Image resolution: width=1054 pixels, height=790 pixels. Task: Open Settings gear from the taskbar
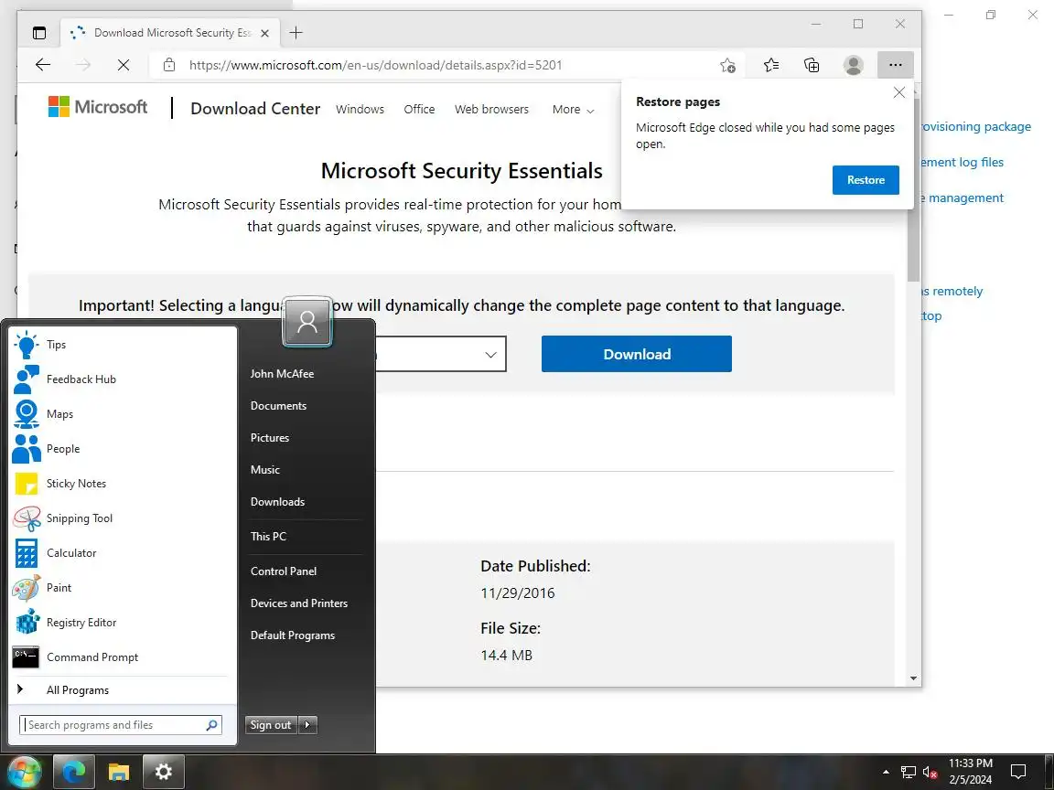tap(164, 772)
